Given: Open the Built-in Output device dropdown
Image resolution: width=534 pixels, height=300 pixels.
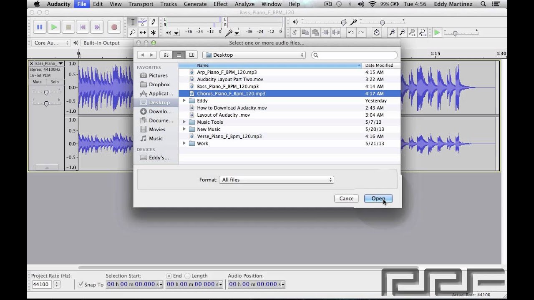Looking at the screenshot, I should click(x=108, y=43).
